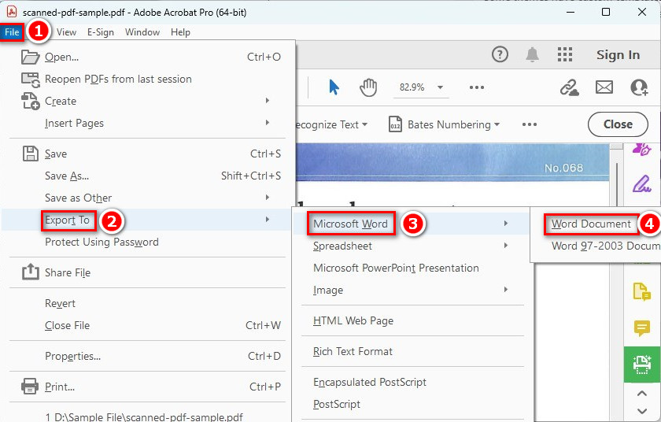Open the green Scan & OCR tool
This screenshot has height=422, width=661.
pyautogui.click(x=641, y=364)
